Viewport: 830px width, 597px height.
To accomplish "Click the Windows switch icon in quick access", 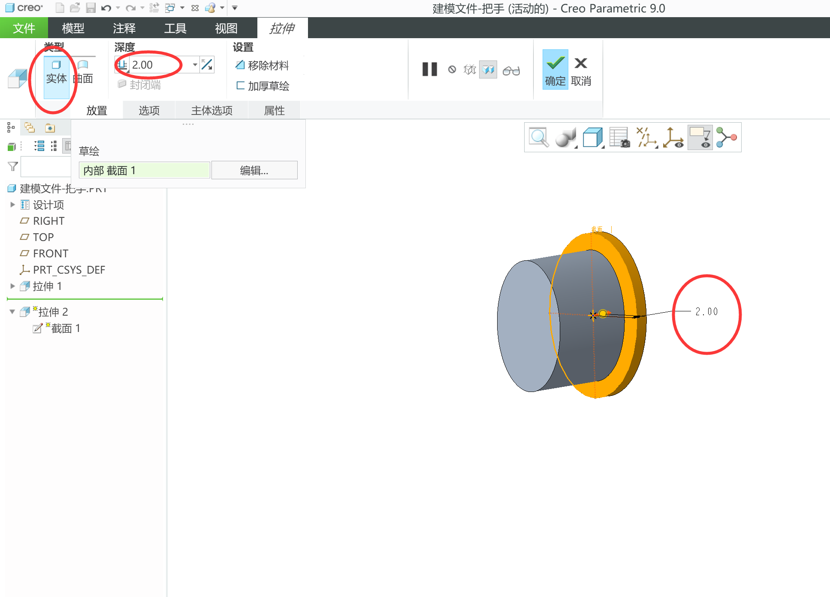I will 170,8.
